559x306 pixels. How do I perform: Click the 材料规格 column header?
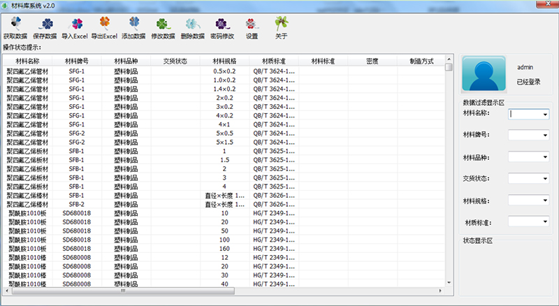tap(224, 61)
